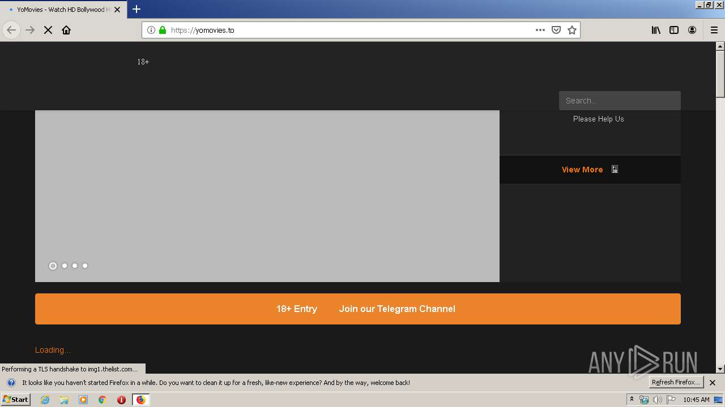Click the Please Help Us link
Image resolution: width=725 pixels, height=407 pixels.
point(599,119)
